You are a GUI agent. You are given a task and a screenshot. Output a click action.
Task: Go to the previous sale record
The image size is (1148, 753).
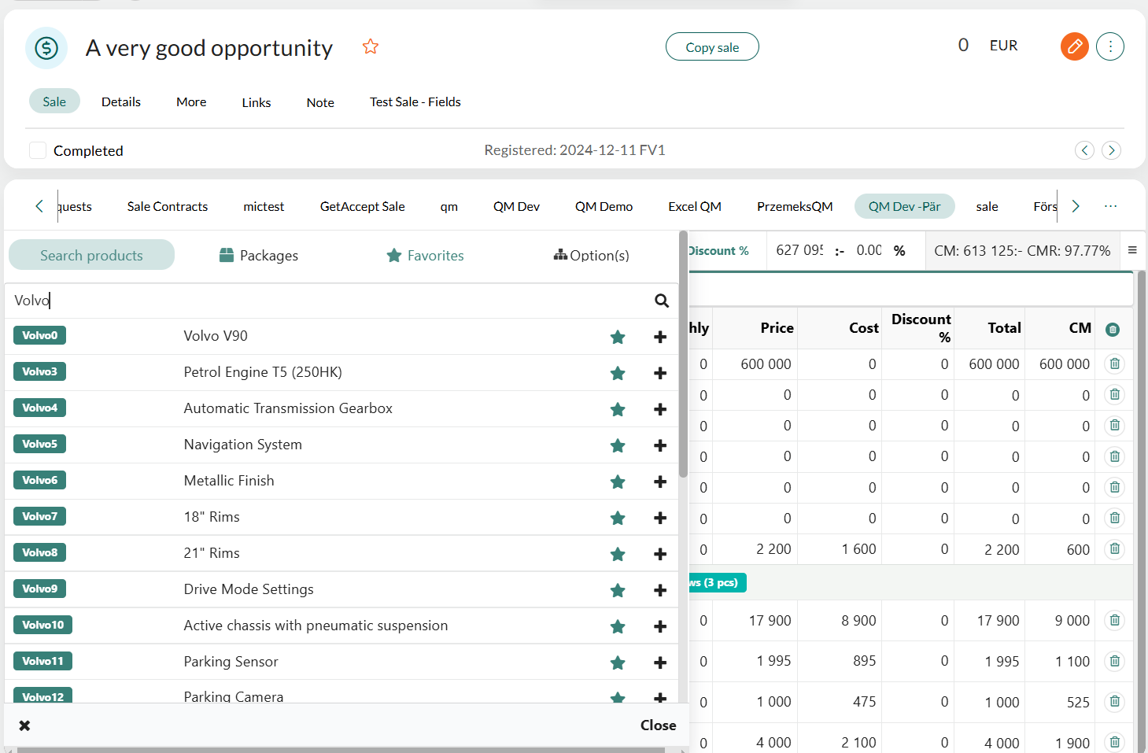pos(1084,150)
